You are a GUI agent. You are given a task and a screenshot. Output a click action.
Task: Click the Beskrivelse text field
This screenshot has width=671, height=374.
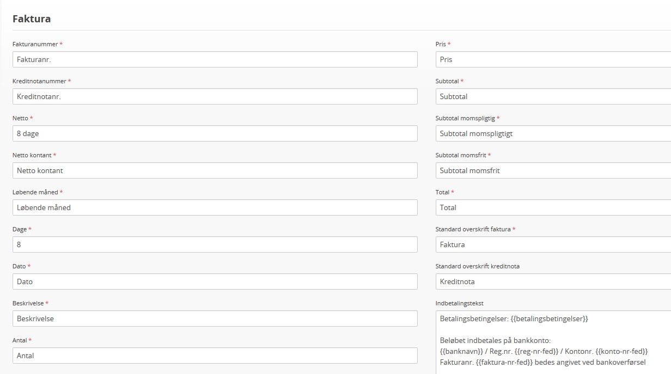point(215,318)
